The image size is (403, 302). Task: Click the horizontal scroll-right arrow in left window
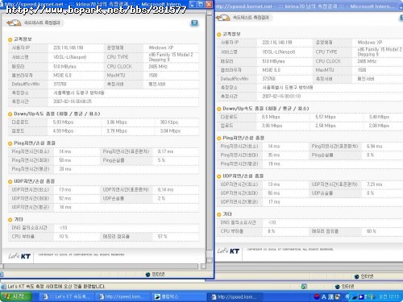[203, 267]
